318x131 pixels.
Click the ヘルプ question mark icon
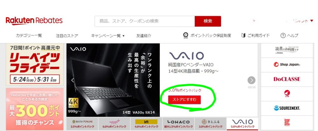click(283, 36)
